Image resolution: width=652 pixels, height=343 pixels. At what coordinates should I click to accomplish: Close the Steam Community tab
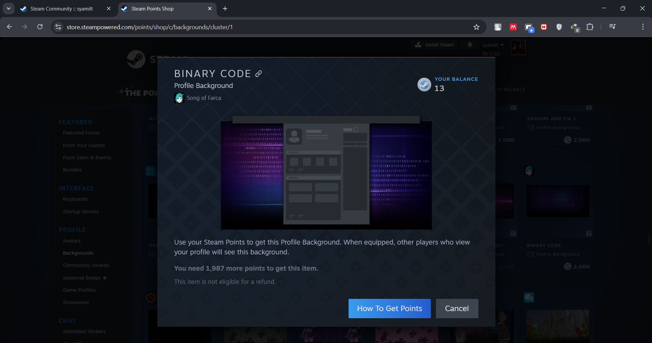(109, 8)
